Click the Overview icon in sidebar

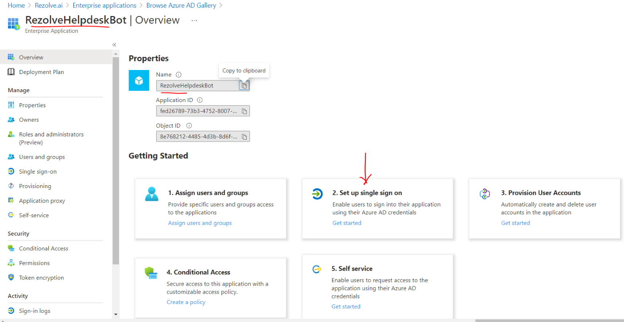11,57
